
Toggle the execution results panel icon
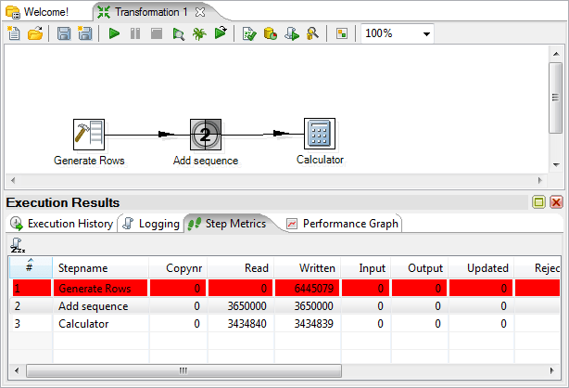(342, 33)
